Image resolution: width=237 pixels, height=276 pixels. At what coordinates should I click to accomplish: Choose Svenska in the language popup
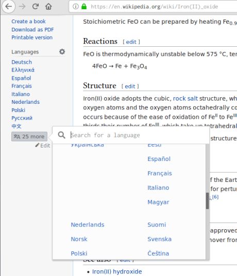[159, 239]
